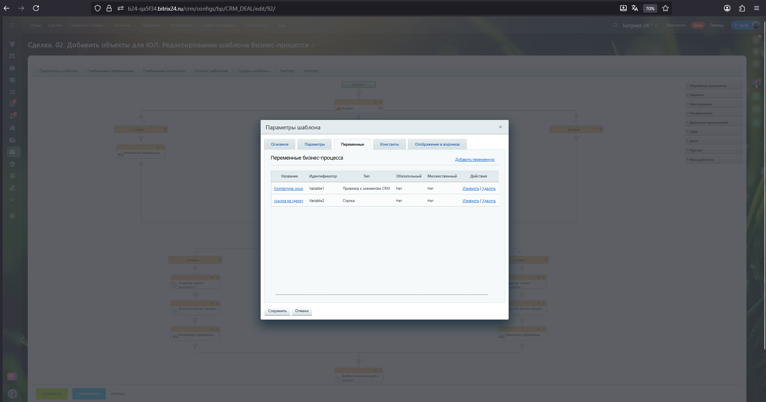Click the Добавить переменную link

point(475,160)
